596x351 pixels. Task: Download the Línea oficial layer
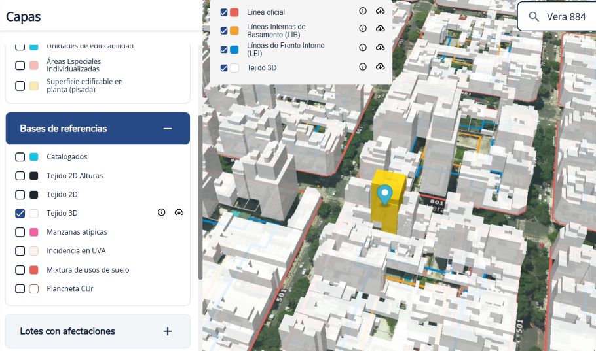[x=380, y=11]
